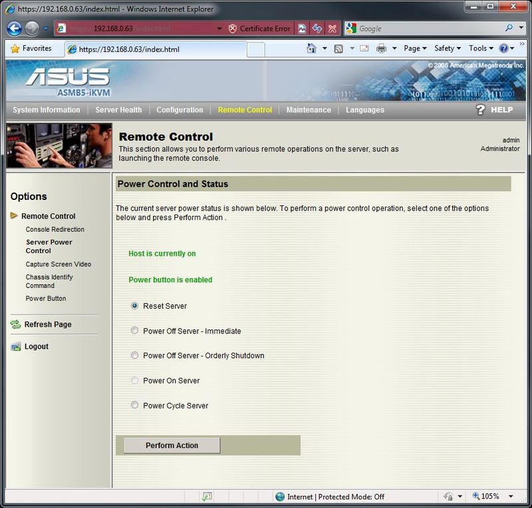Viewport: 532px width, 508px height.
Task: Switch to the Server Health tab
Action: point(118,110)
